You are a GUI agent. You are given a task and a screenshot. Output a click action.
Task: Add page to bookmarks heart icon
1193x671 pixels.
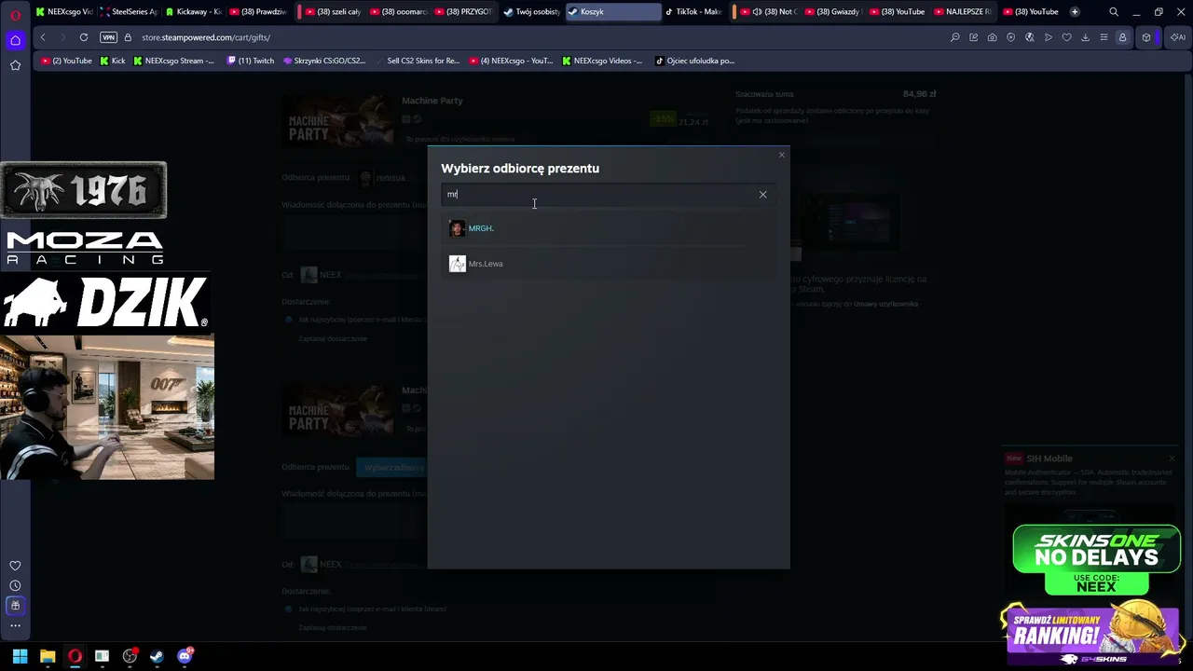click(1066, 37)
